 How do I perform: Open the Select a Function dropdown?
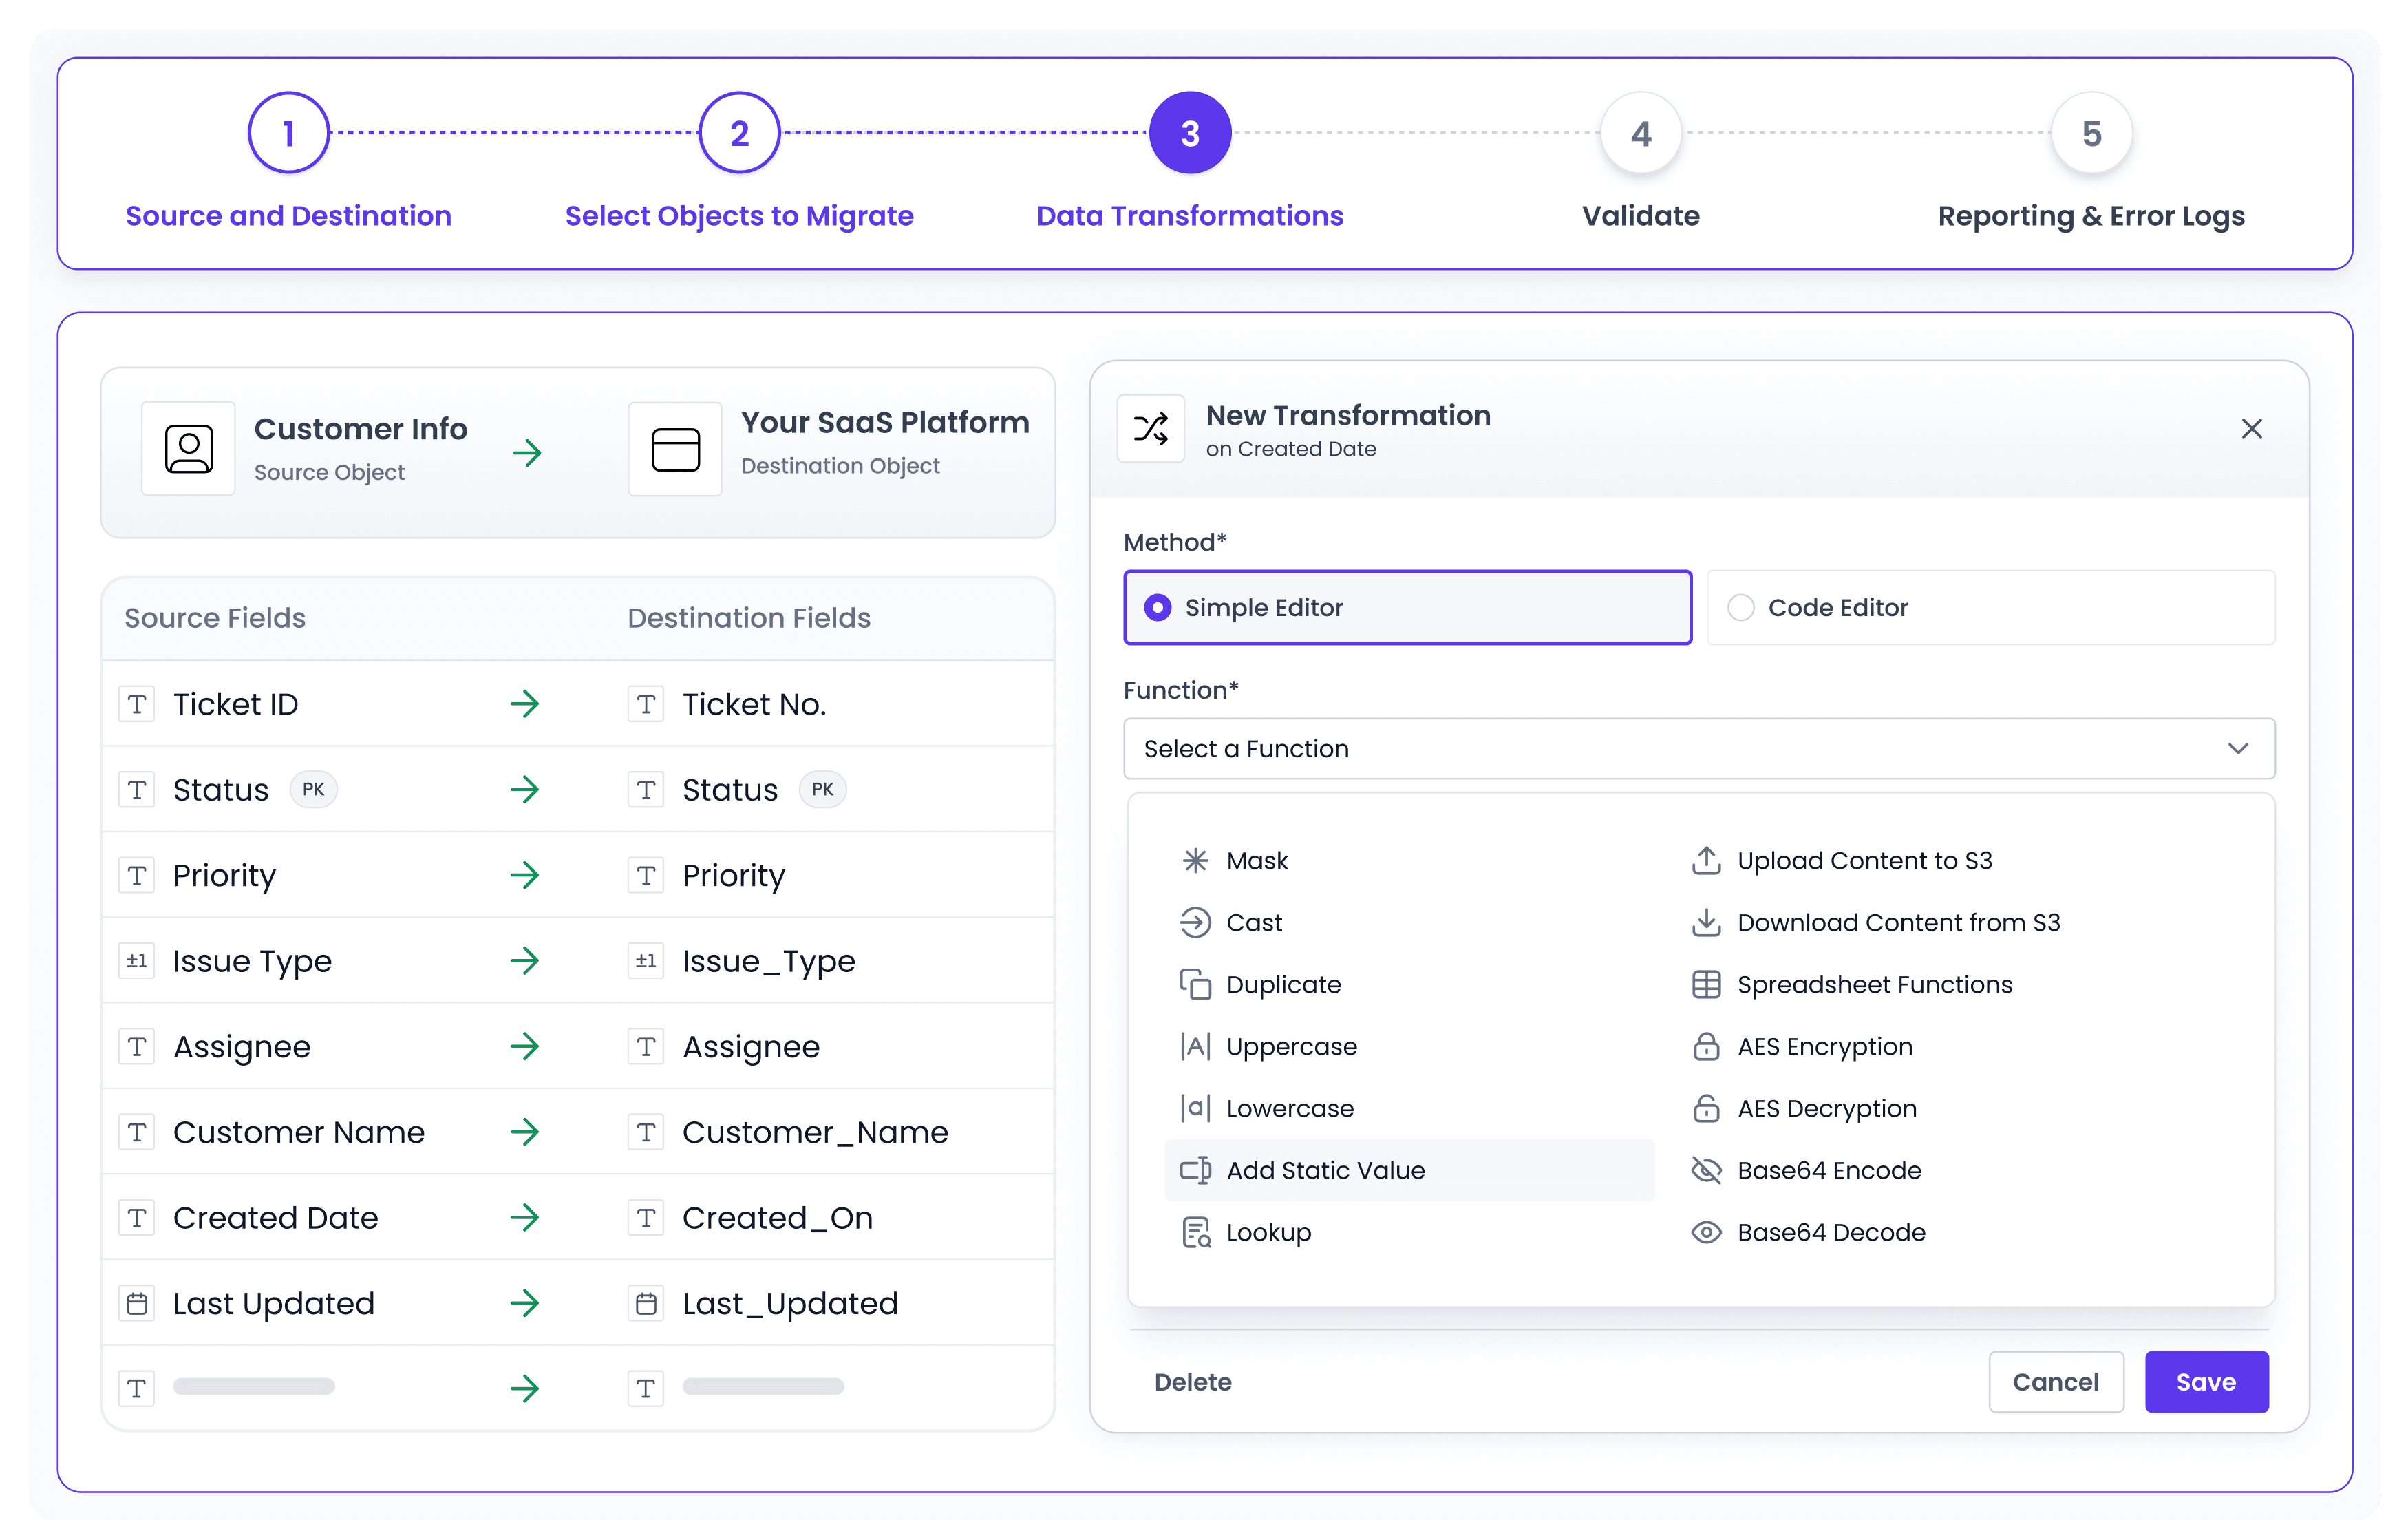coord(1680,749)
